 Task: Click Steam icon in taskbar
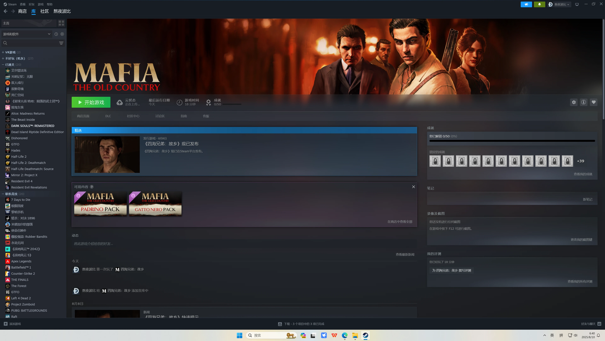tap(365, 335)
